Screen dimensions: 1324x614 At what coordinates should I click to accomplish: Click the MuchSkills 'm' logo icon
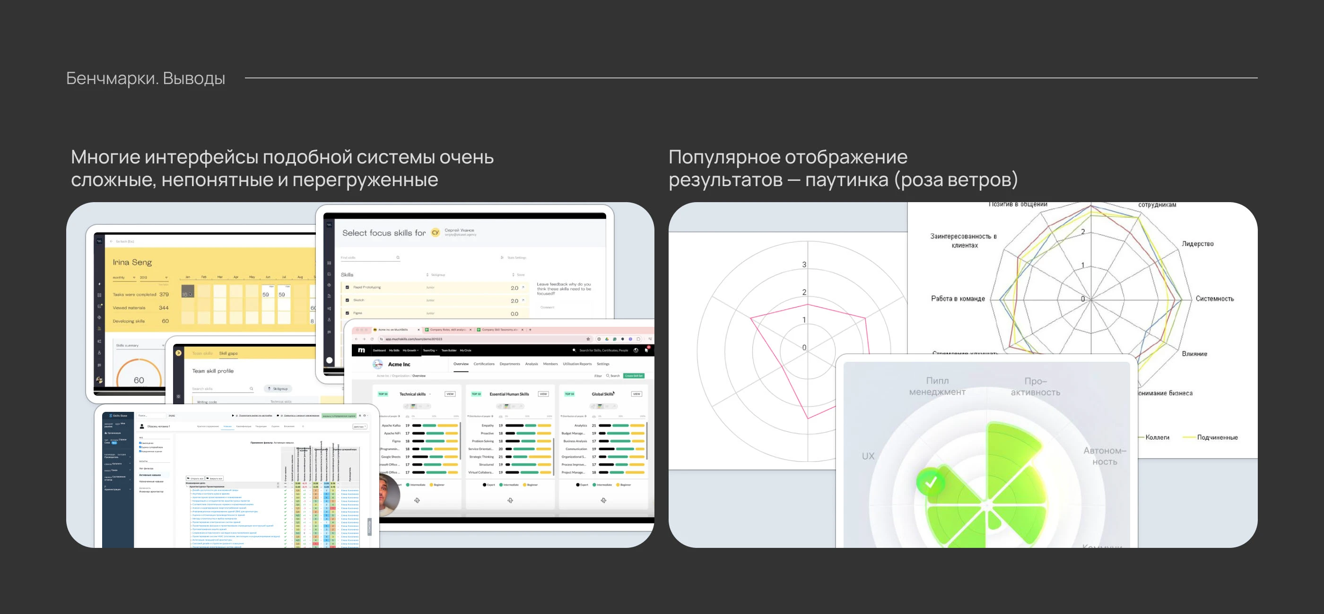pyautogui.click(x=361, y=350)
